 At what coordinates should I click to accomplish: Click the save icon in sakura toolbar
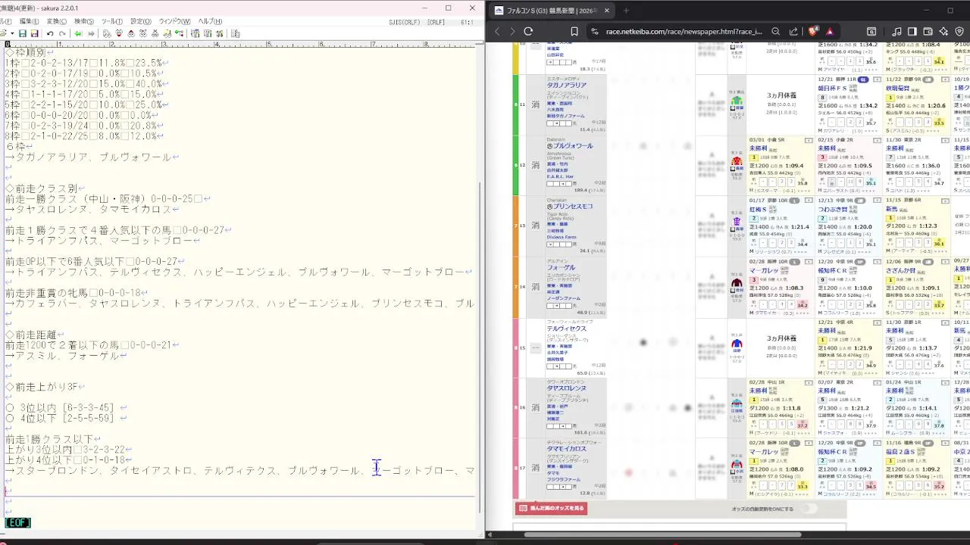pos(23,33)
